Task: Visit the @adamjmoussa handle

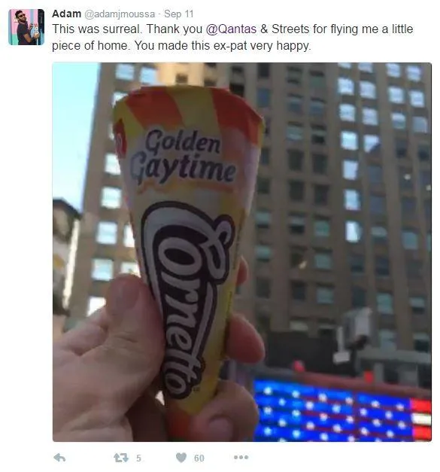Action: coord(120,14)
